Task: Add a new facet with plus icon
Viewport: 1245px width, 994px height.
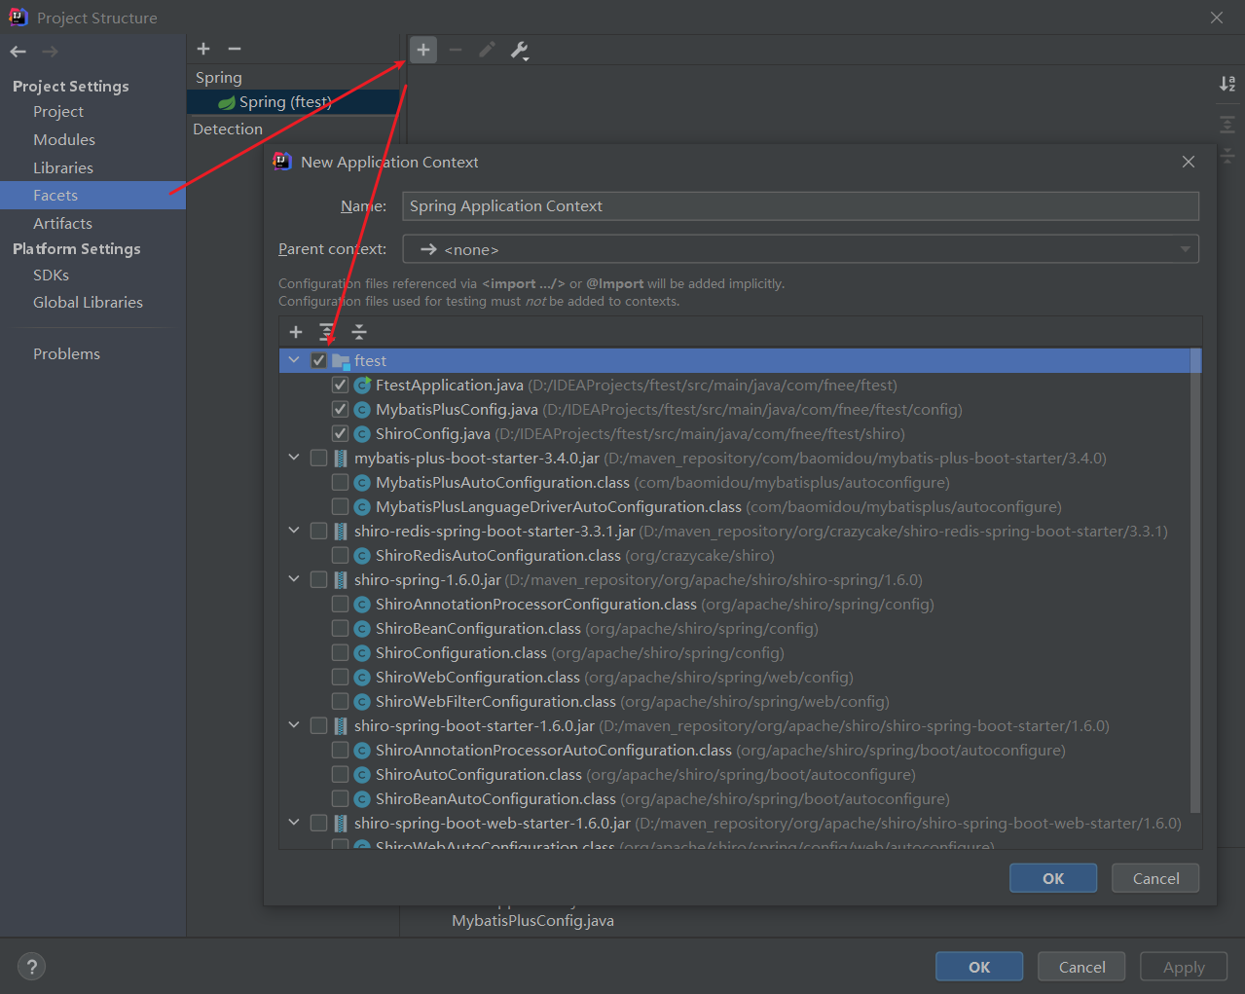Action: click(203, 49)
